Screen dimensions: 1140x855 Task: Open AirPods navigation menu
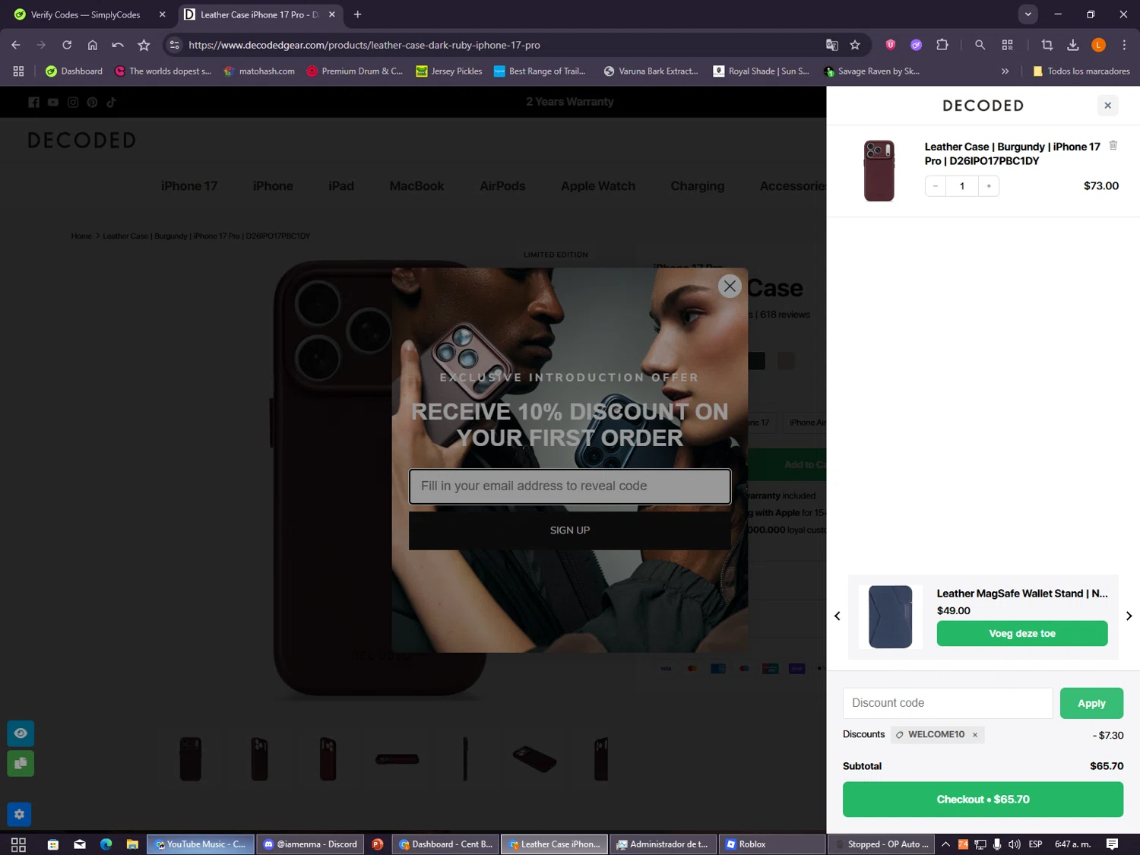(502, 186)
